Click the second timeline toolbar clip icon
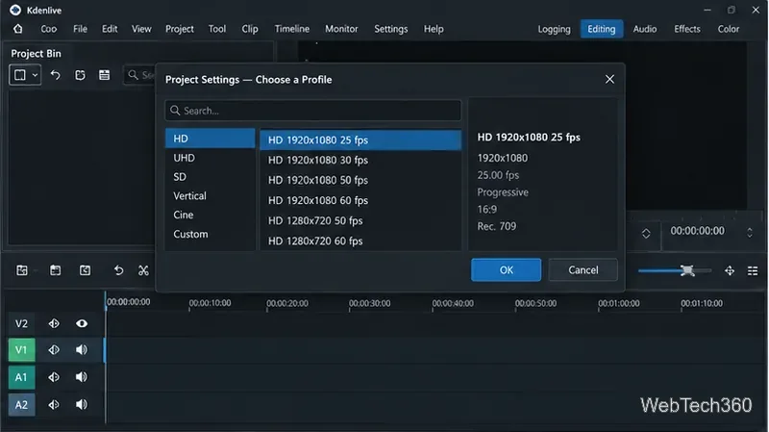Viewport: 769px width, 432px height. point(56,270)
